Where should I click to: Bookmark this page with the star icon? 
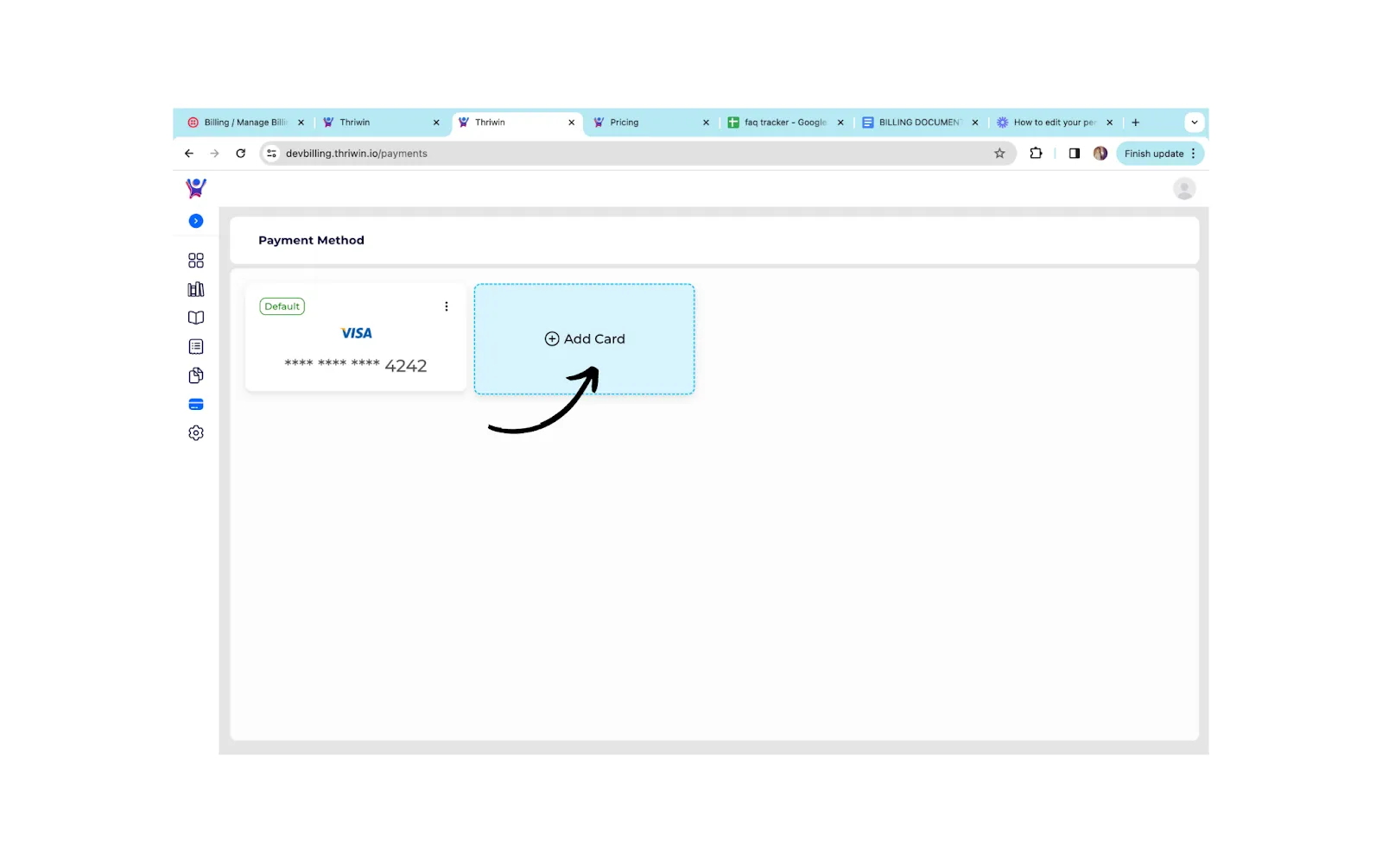click(1000, 154)
